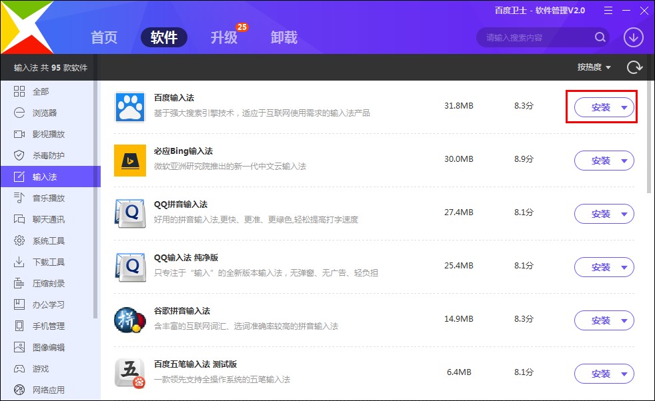Select 浏览器 category icon in sidebar

point(19,113)
